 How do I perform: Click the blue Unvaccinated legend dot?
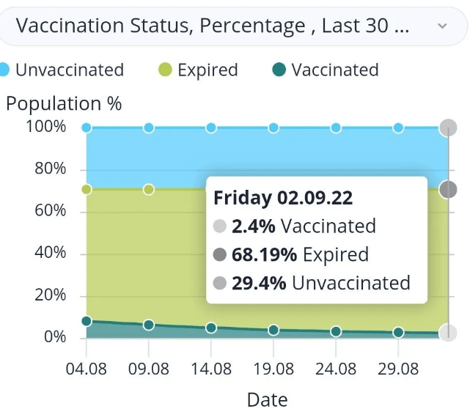click(x=4, y=70)
